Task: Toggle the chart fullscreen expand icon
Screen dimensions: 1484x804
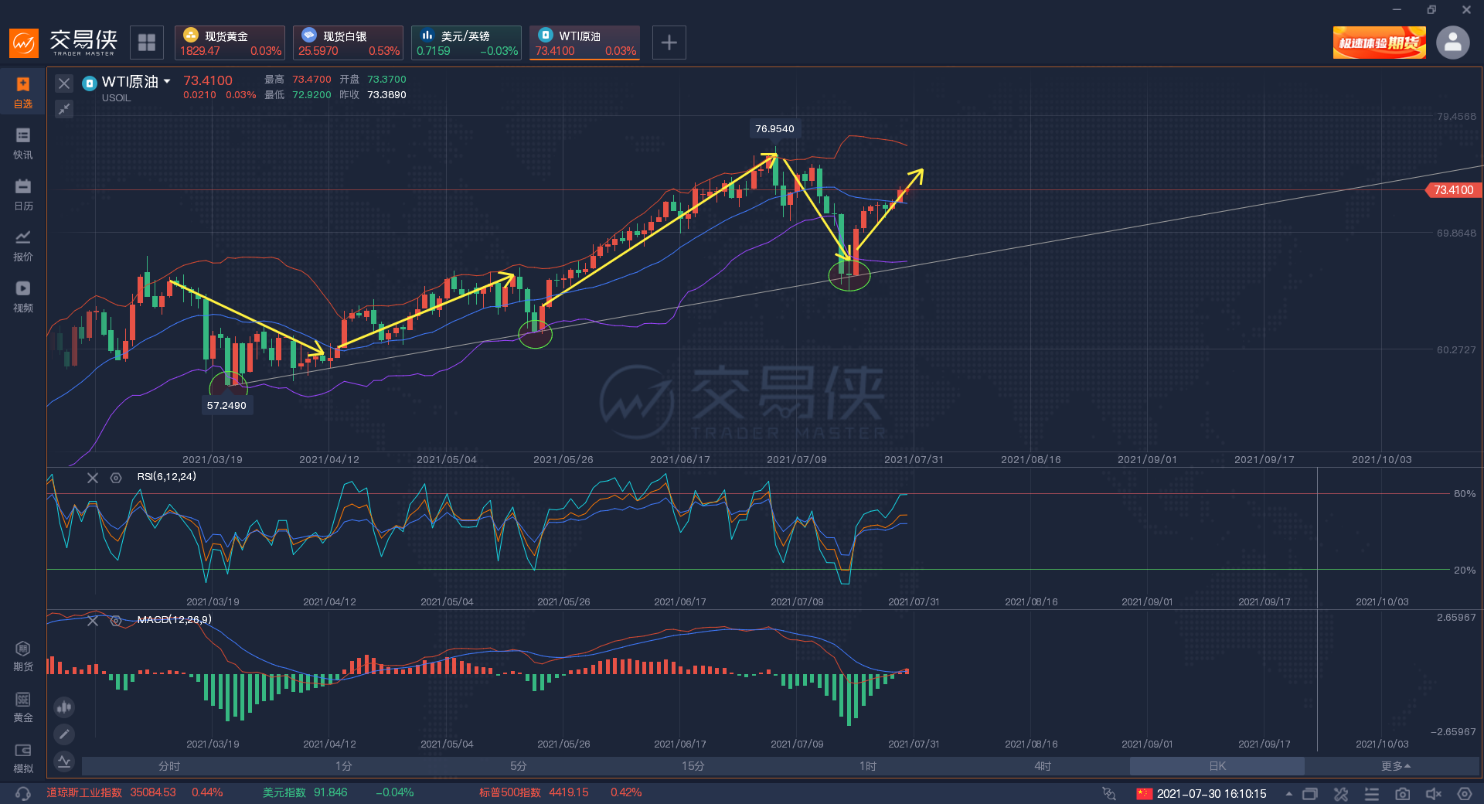Action: 64,109
